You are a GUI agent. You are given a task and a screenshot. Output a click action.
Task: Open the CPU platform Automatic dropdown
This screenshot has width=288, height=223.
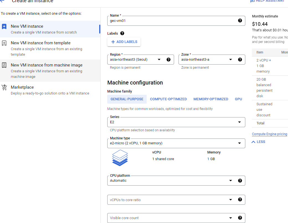[176, 181]
